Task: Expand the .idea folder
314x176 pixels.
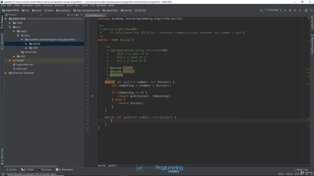Action: (10, 23)
